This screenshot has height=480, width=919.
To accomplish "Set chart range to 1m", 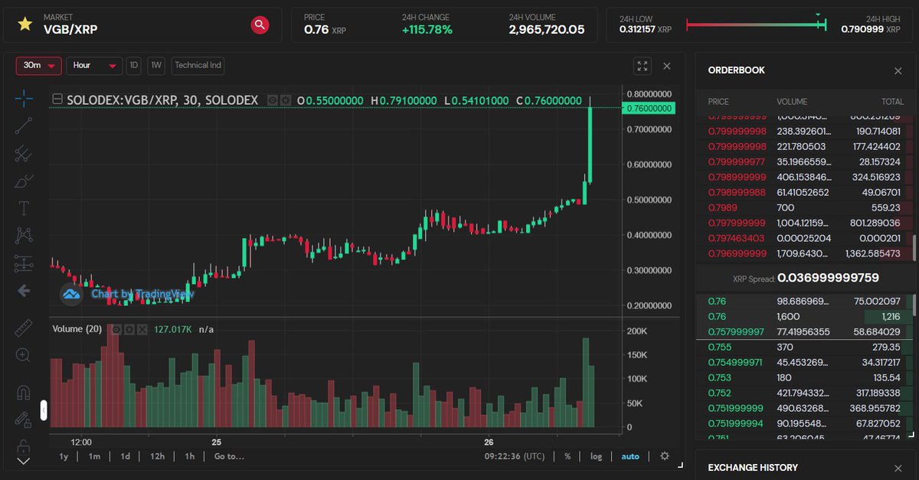I will coord(94,456).
